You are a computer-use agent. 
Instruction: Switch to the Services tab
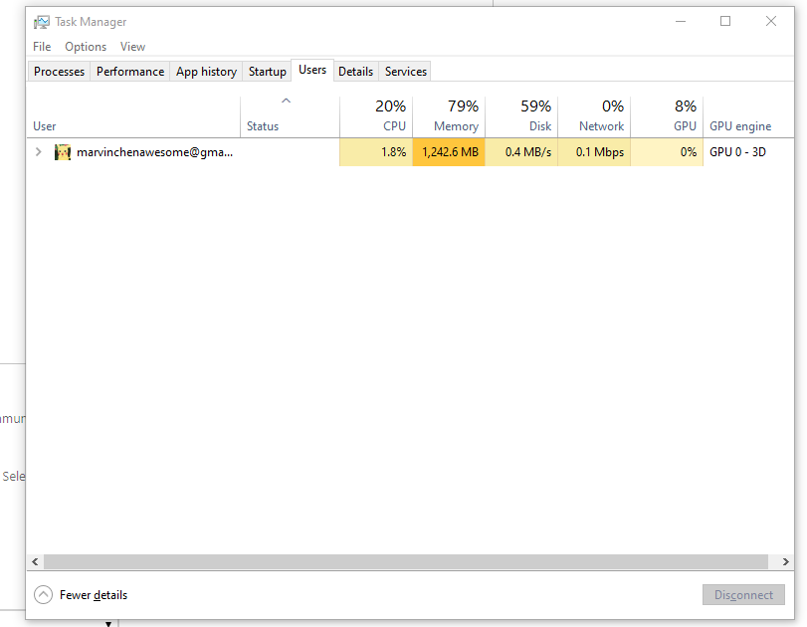[406, 72]
